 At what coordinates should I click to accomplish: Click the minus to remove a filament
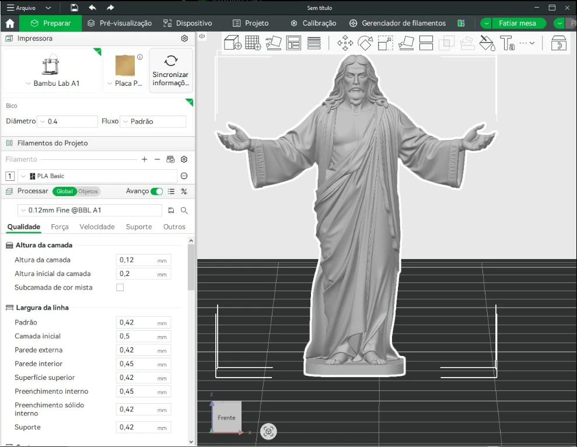[x=157, y=159]
